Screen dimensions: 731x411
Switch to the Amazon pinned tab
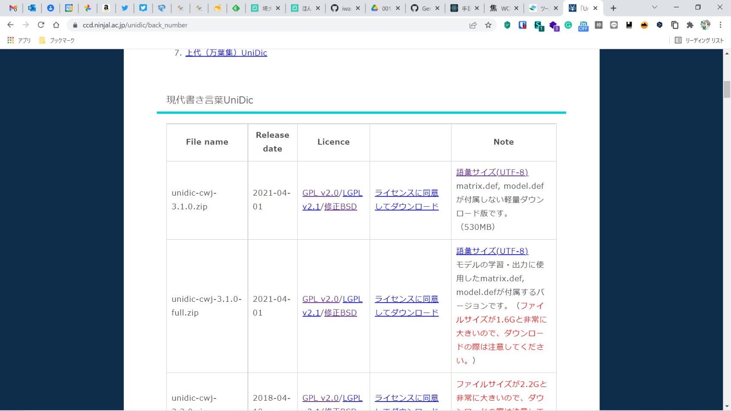pos(106,8)
